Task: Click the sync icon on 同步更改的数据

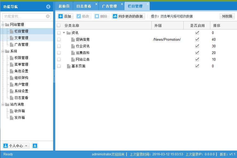Action: pos(115,16)
